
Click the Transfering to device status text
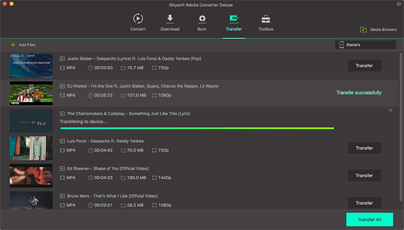(83, 122)
